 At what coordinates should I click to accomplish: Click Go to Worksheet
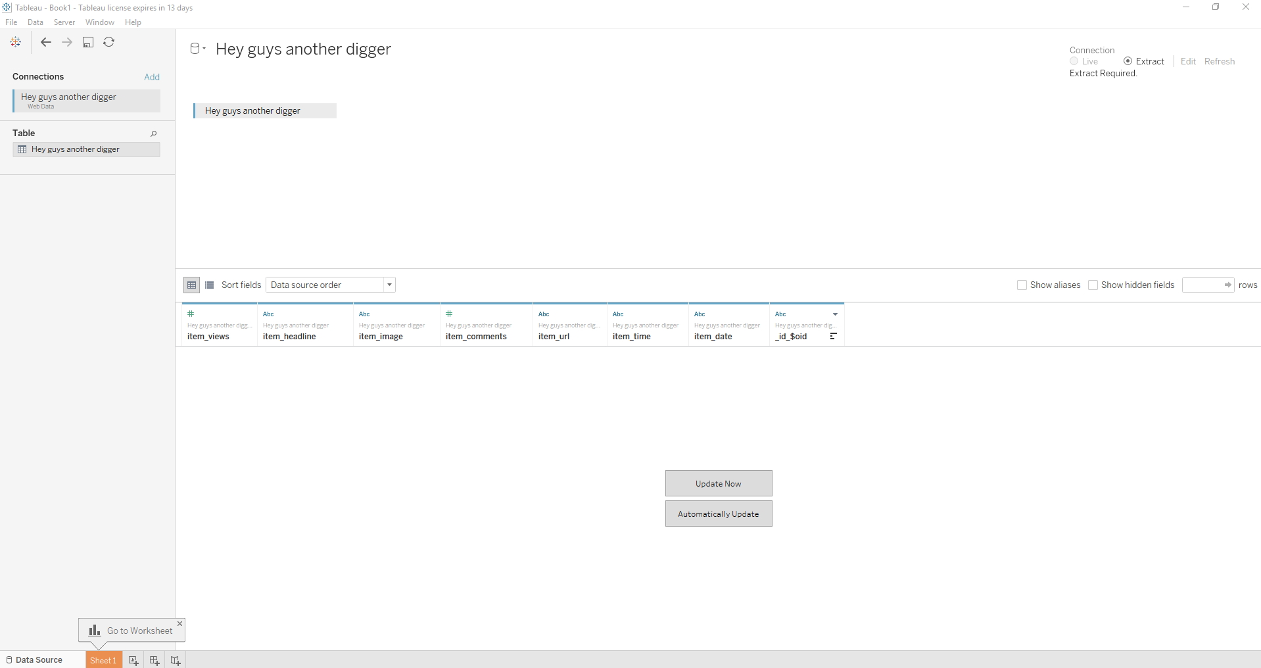131,631
